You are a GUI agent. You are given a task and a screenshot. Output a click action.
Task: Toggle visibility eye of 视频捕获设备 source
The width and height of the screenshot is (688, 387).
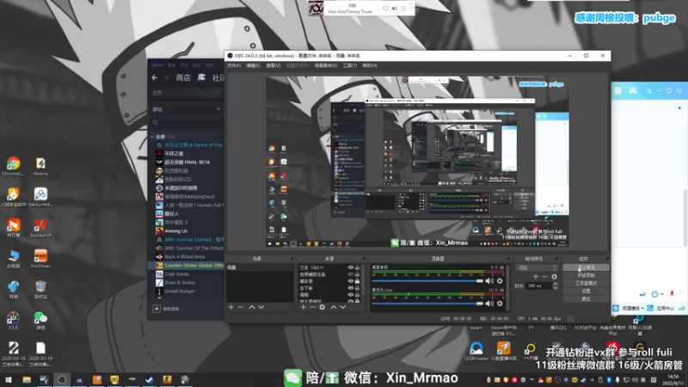click(x=351, y=274)
